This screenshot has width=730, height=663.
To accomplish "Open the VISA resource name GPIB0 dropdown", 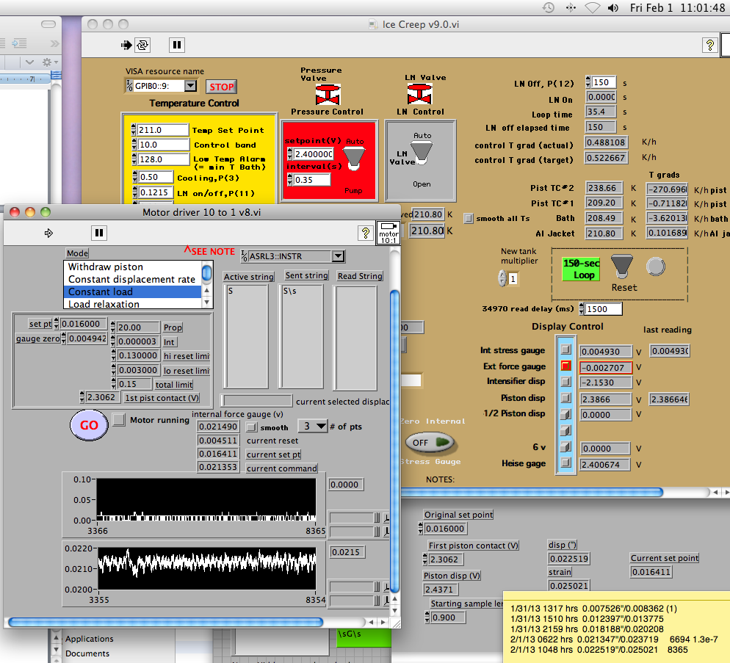I will click(189, 87).
